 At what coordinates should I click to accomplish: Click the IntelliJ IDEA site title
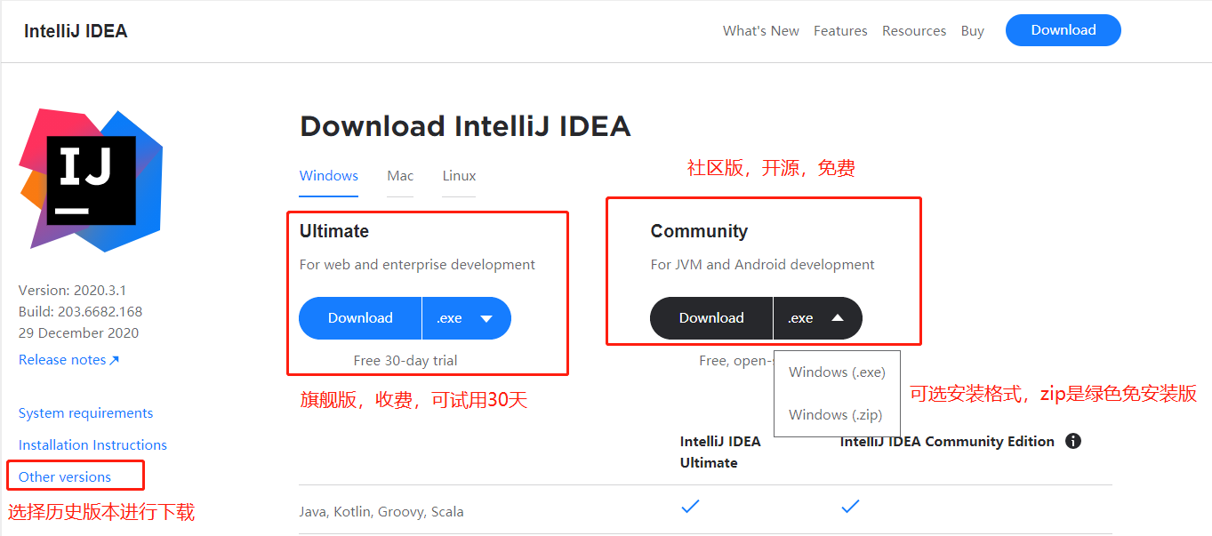pyautogui.click(x=76, y=31)
